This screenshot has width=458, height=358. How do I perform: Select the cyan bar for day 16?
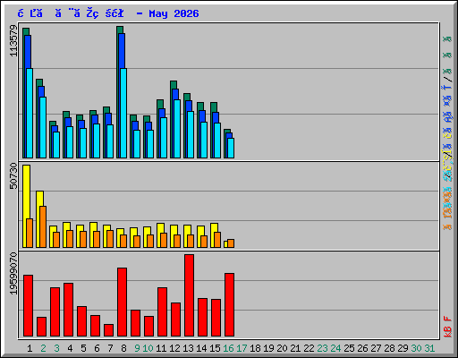(x=231, y=148)
